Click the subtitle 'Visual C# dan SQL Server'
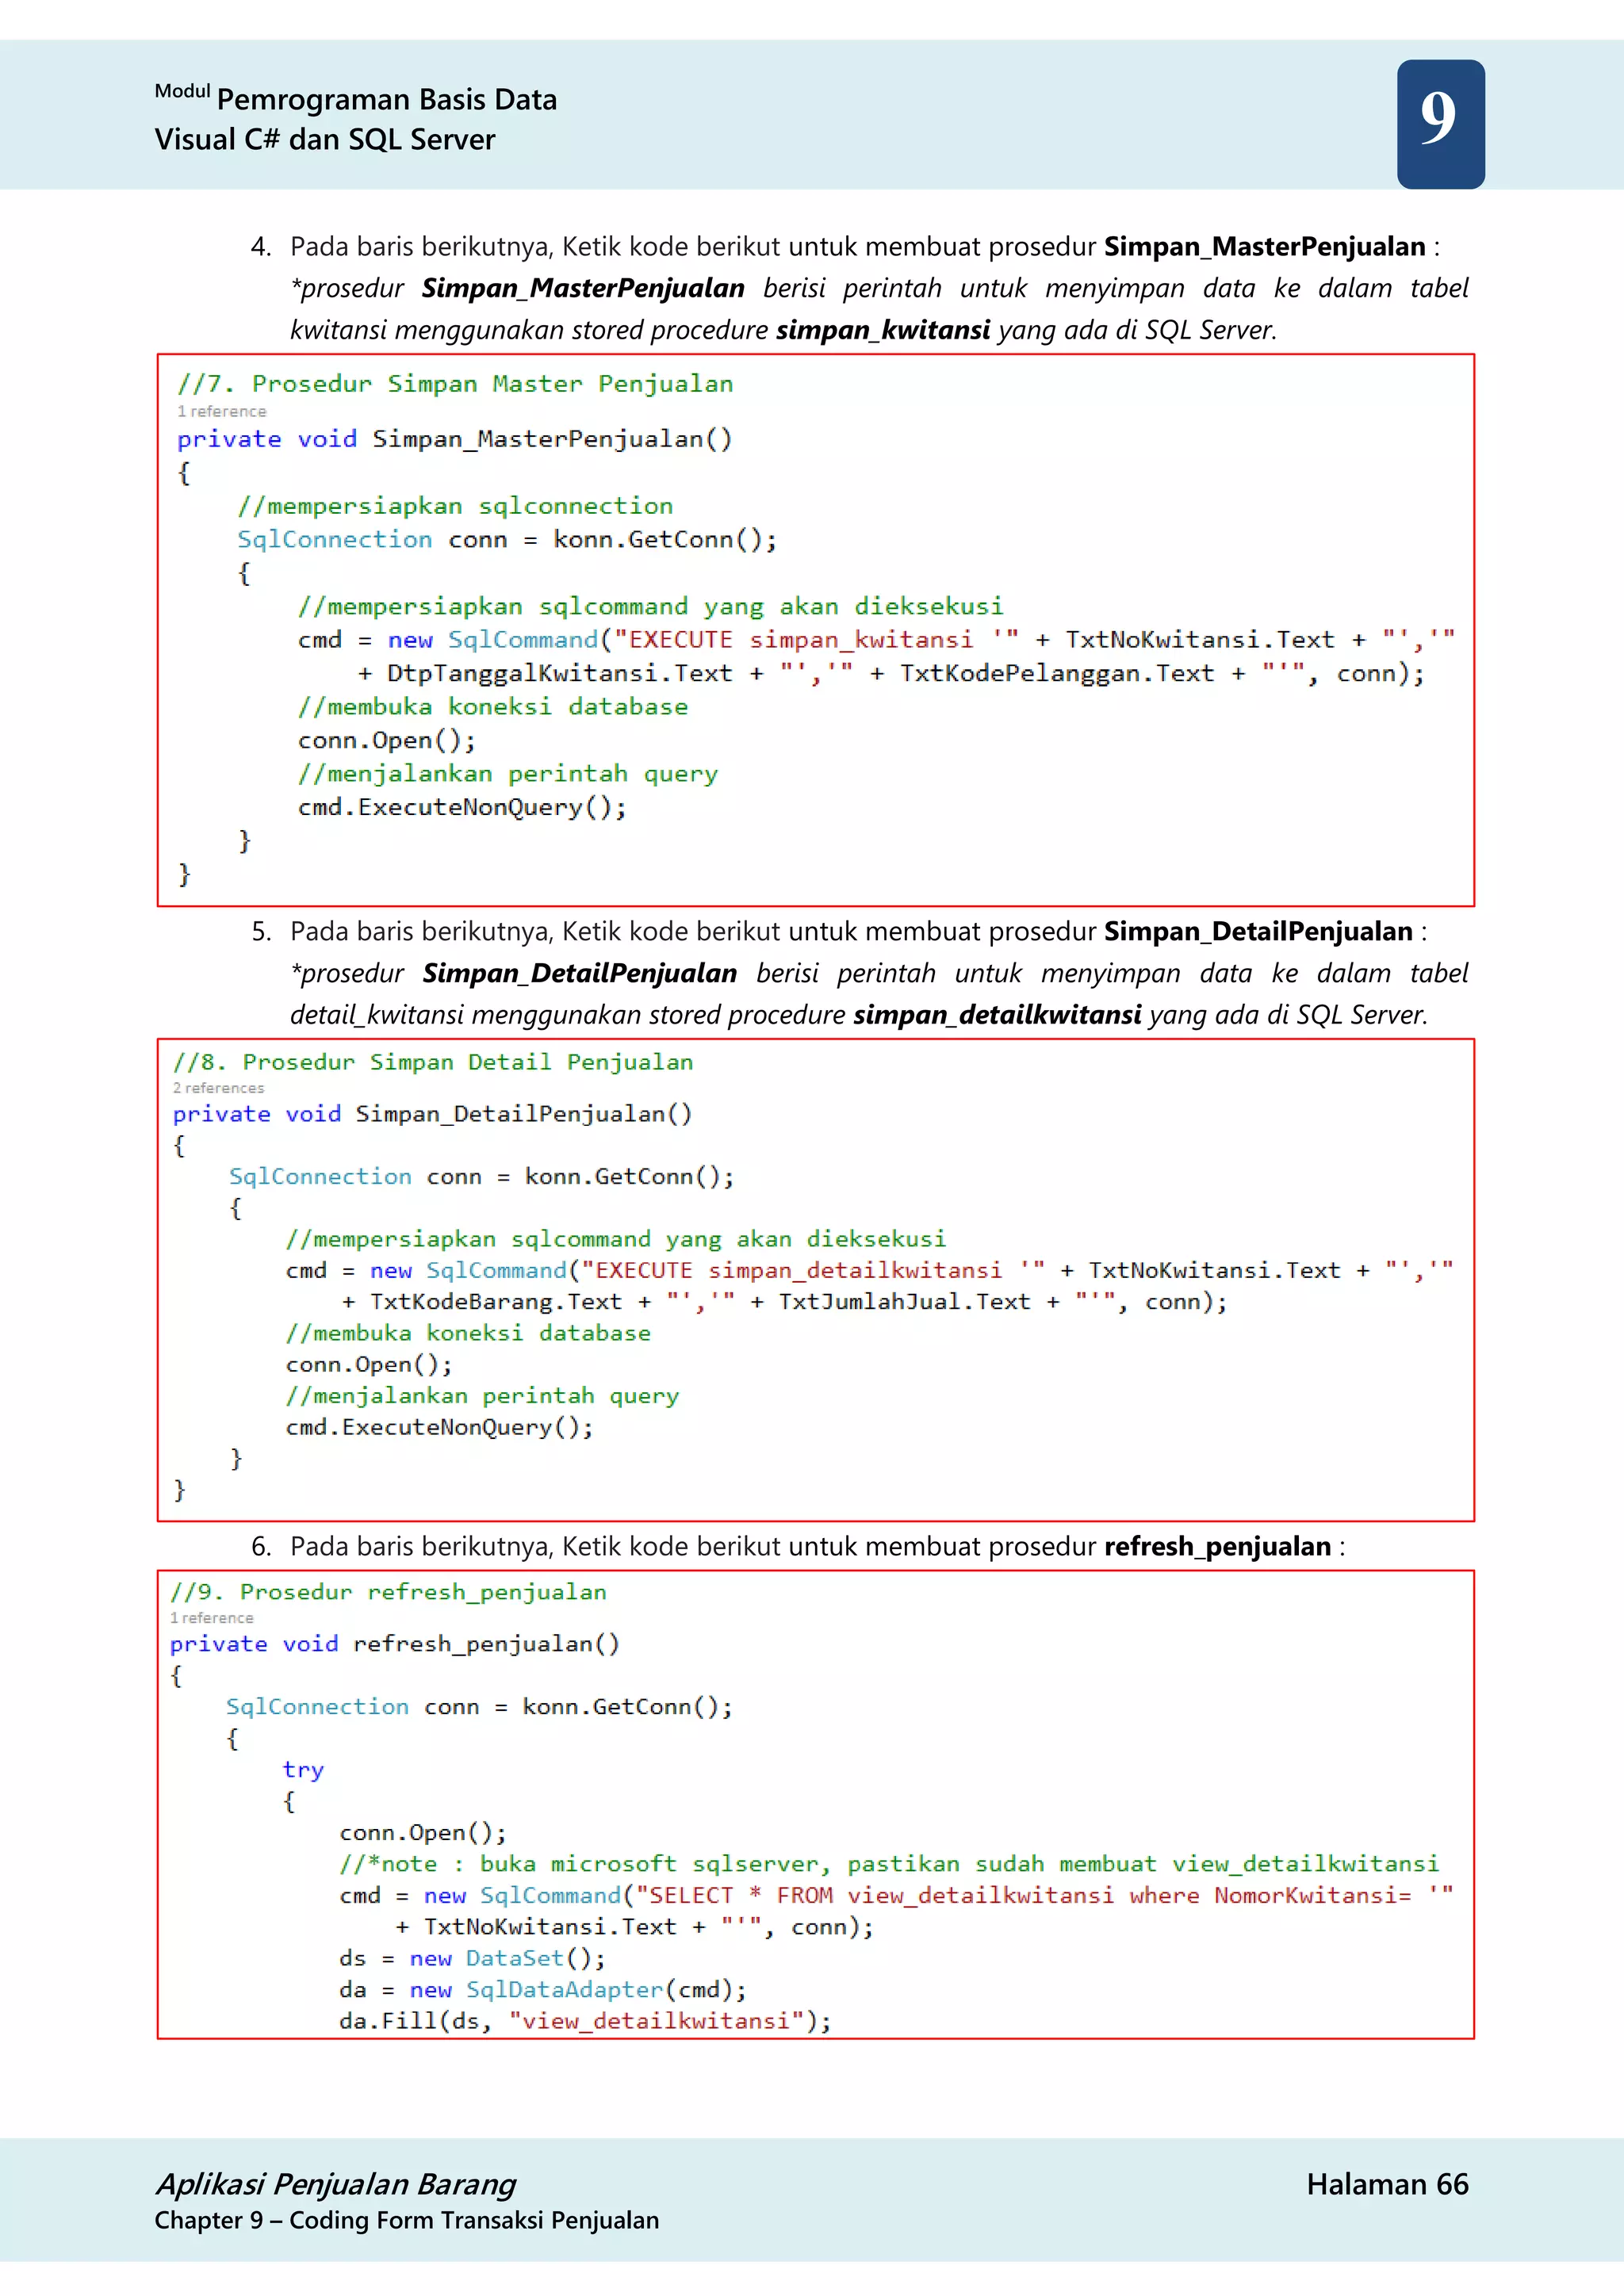1624x2296 pixels. point(325,140)
